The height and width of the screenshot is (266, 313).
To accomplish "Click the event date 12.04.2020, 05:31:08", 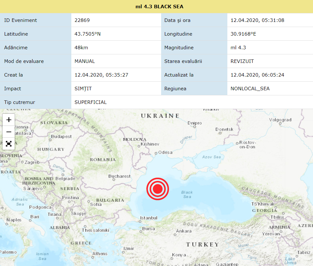I will [x=257, y=20].
